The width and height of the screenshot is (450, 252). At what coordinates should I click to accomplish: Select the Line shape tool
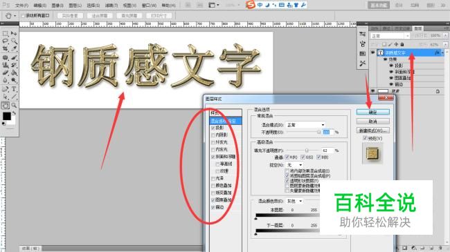[x=14, y=97]
